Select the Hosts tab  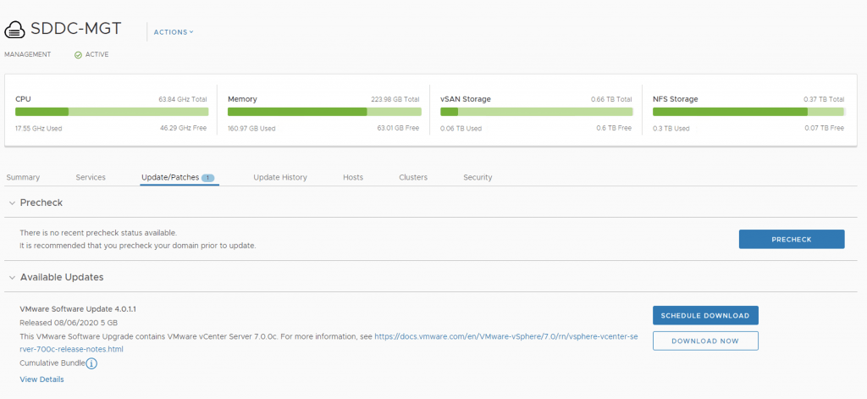(x=353, y=178)
